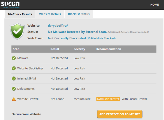This screenshot has height=120, width=164.
Task: Click Not Currently Blacklisted link
Action: click(67, 38)
